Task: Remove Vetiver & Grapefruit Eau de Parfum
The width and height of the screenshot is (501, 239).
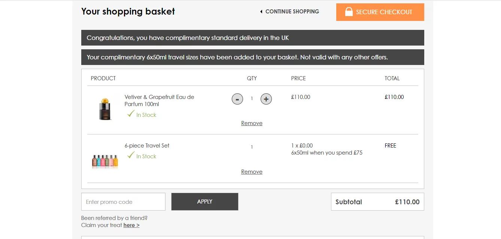Action: [x=252, y=123]
